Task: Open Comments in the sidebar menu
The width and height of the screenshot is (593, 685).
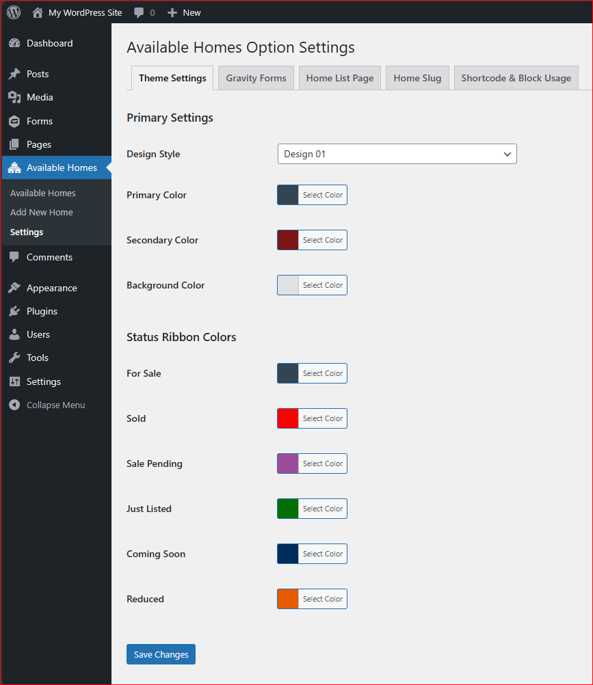Action: click(56, 257)
